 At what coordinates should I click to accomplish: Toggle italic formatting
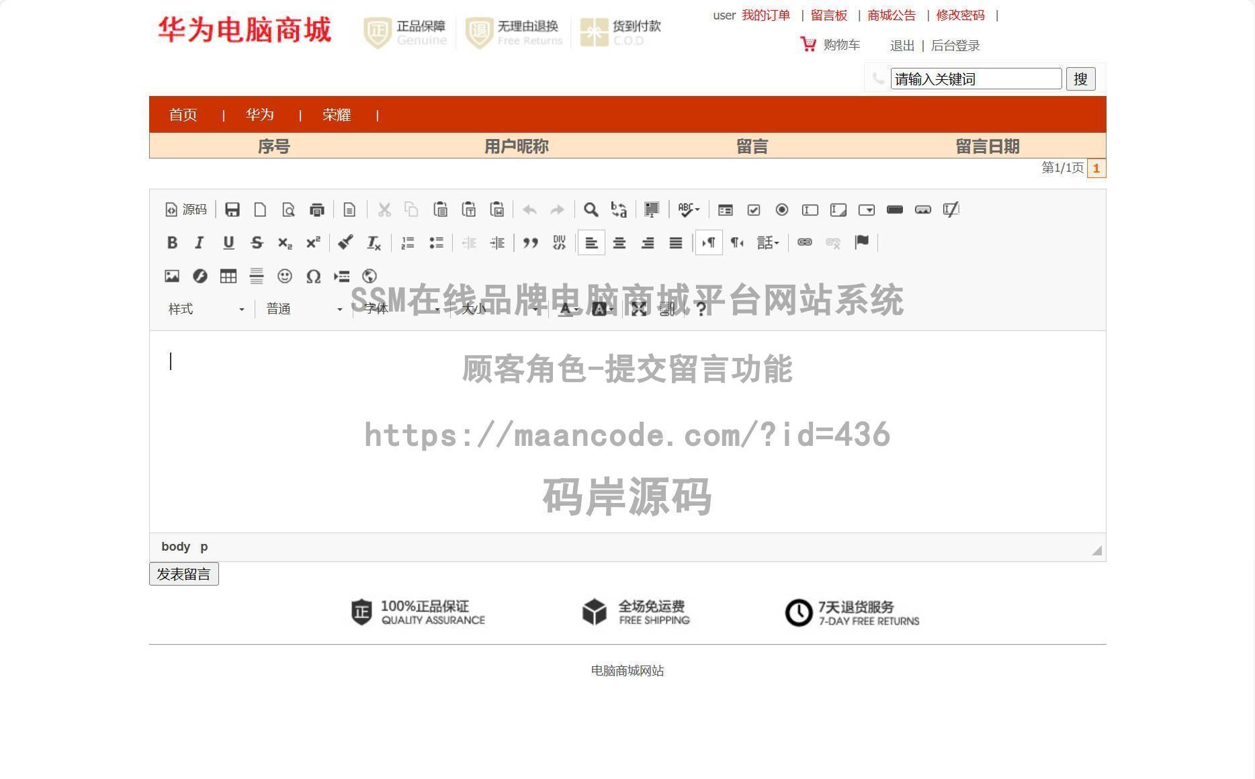[x=200, y=242]
